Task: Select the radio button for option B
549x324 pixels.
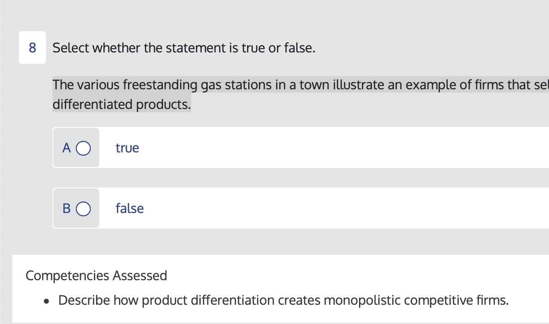Action: [83, 209]
